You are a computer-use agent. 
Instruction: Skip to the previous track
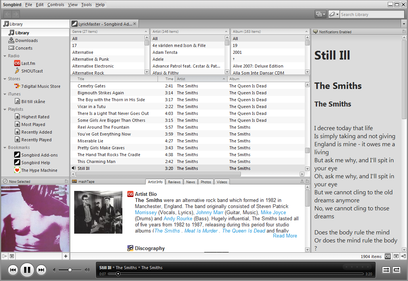(x=13, y=270)
